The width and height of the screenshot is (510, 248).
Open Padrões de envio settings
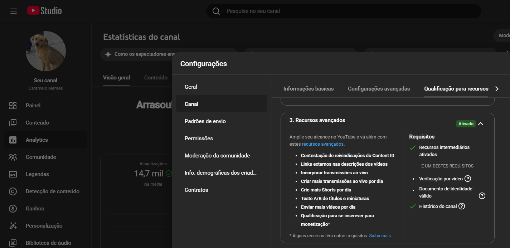(222, 121)
